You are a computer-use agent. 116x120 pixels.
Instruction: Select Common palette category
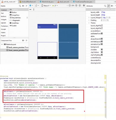point(4,10)
